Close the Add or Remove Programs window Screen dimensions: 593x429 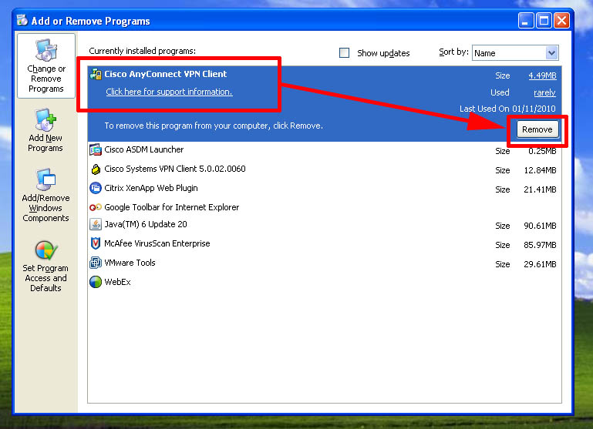tap(562, 21)
